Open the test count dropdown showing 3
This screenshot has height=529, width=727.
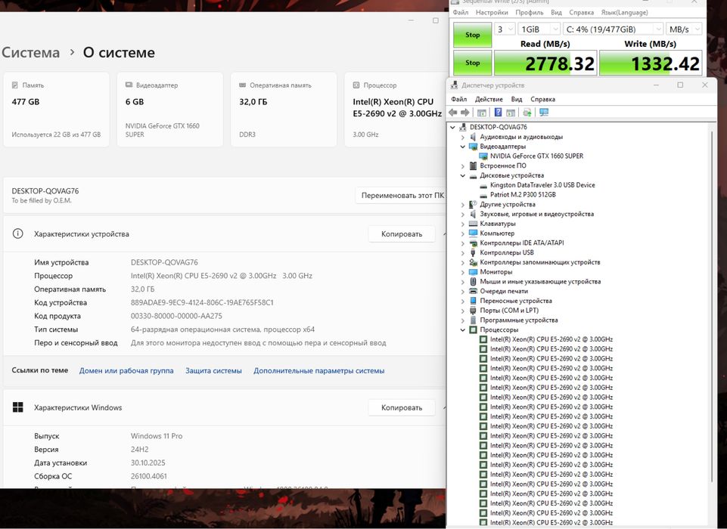505,29
